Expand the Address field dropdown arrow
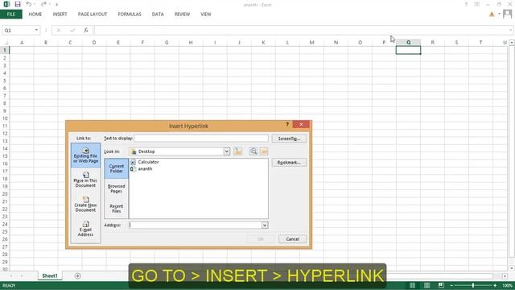 coord(265,226)
